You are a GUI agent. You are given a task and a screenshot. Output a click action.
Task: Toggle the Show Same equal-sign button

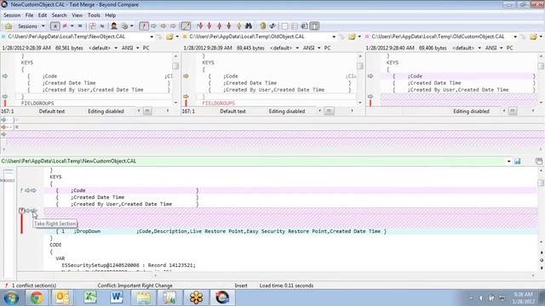(x=80, y=26)
